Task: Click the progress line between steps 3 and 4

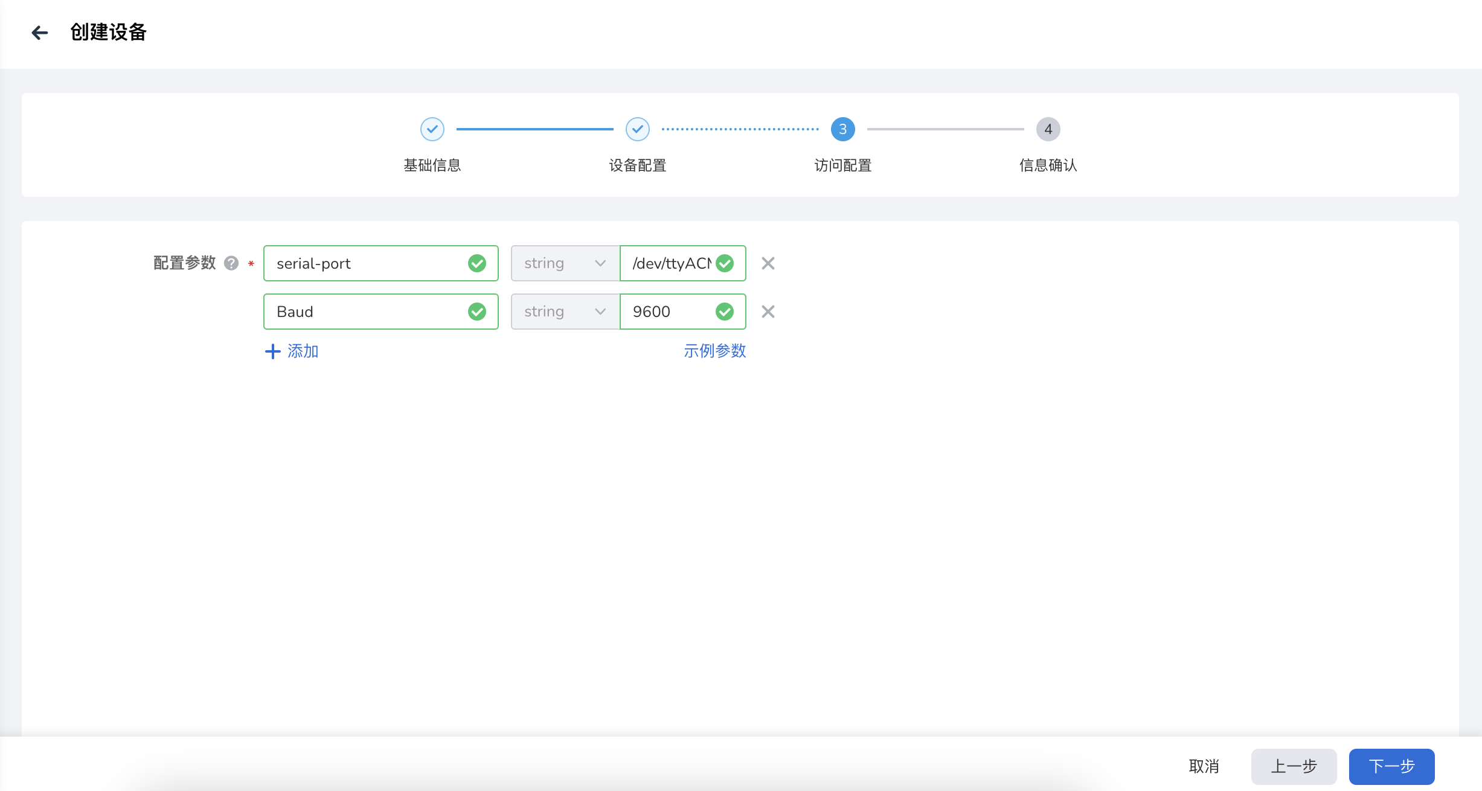Action: (x=945, y=129)
